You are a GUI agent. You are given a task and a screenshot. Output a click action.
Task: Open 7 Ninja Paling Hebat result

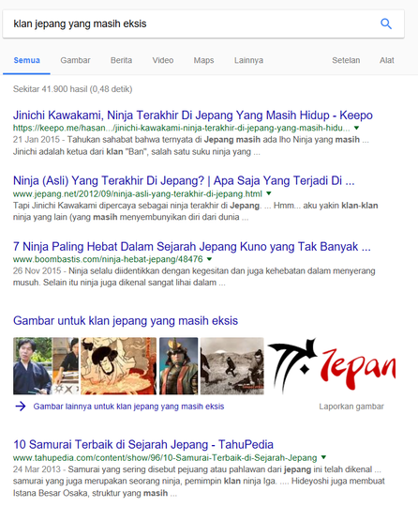[192, 247]
